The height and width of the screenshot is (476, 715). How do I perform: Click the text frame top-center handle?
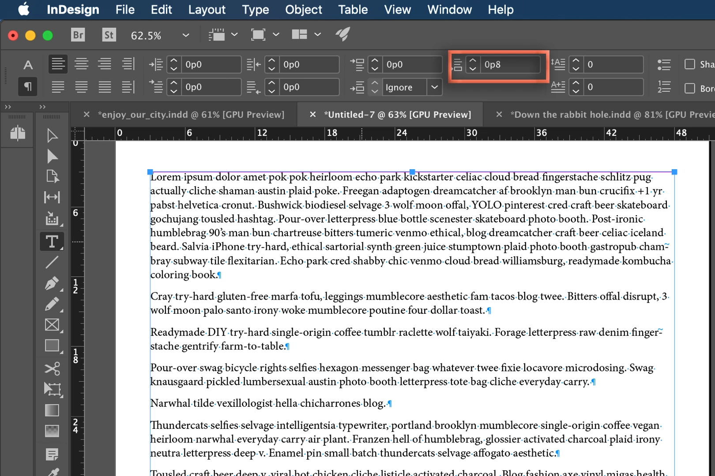coord(412,172)
